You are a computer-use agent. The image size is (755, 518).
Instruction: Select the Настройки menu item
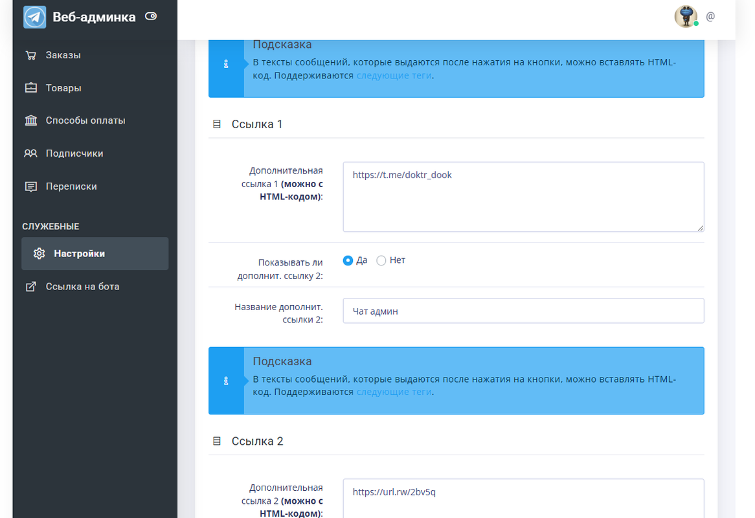click(x=95, y=254)
